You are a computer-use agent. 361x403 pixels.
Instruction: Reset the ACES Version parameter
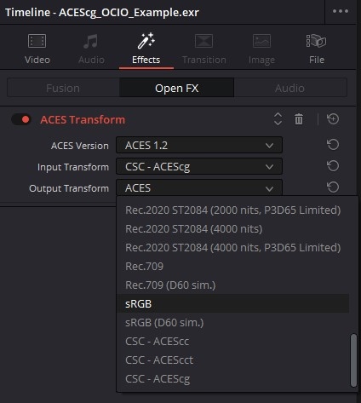click(333, 145)
